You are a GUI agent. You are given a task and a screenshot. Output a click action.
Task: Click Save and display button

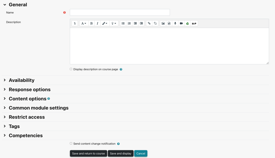pos(121,153)
